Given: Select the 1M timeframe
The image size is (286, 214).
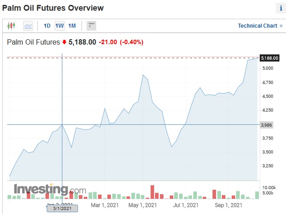Looking at the screenshot, I should pos(72,26).
